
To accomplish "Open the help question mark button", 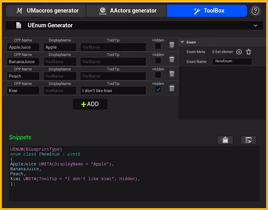I will coord(255,11).
